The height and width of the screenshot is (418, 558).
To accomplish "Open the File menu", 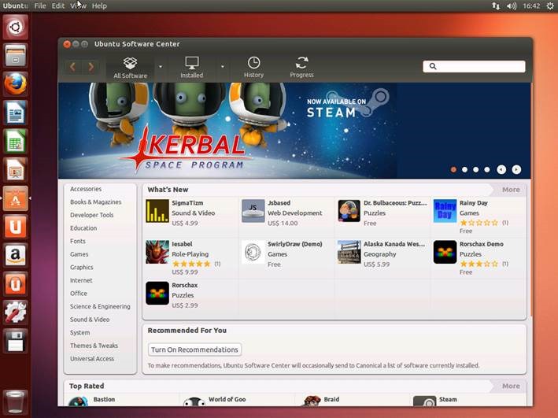I will (40, 6).
